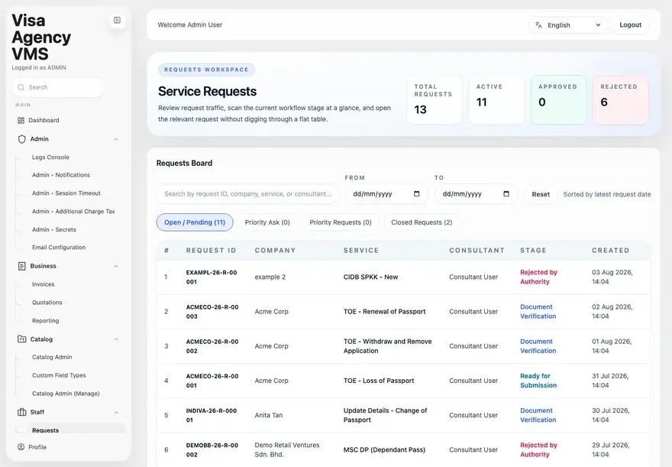Click the Request ID column header
The height and width of the screenshot is (467, 672).
pos(211,251)
